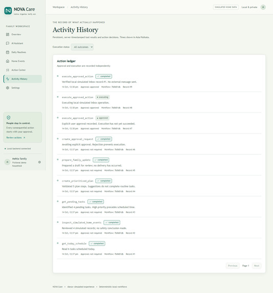Select the prepare_family_update entry name
Screen dimensions: 273x293
click(76, 160)
